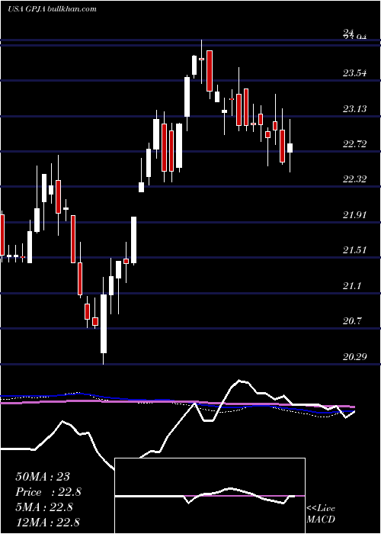Viewport: 381px width, 534px height.
Task: Click the 21.51 price axis label
Action: (354, 250)
